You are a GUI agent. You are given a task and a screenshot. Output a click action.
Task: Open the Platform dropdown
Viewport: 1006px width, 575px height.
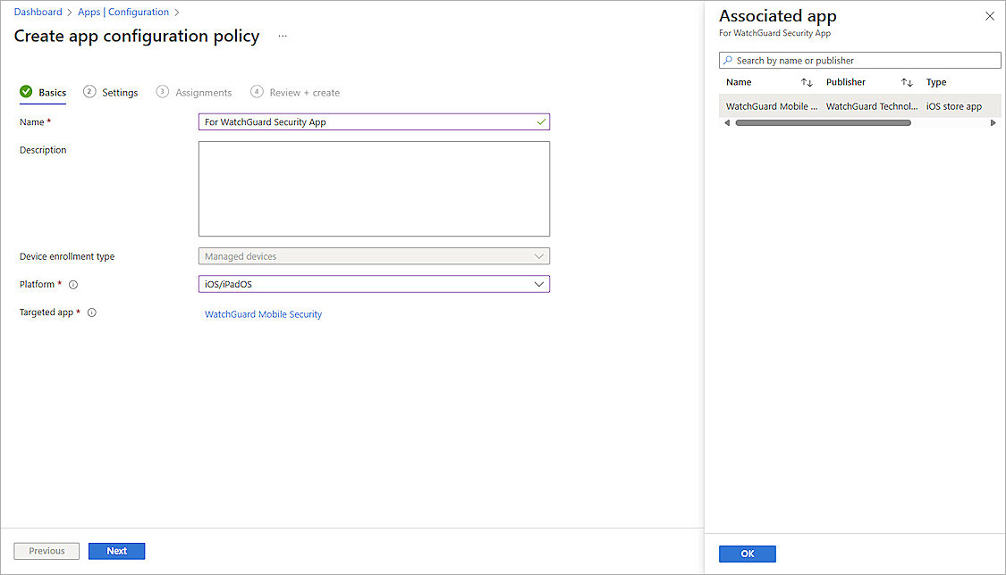(x=374, y=284)
